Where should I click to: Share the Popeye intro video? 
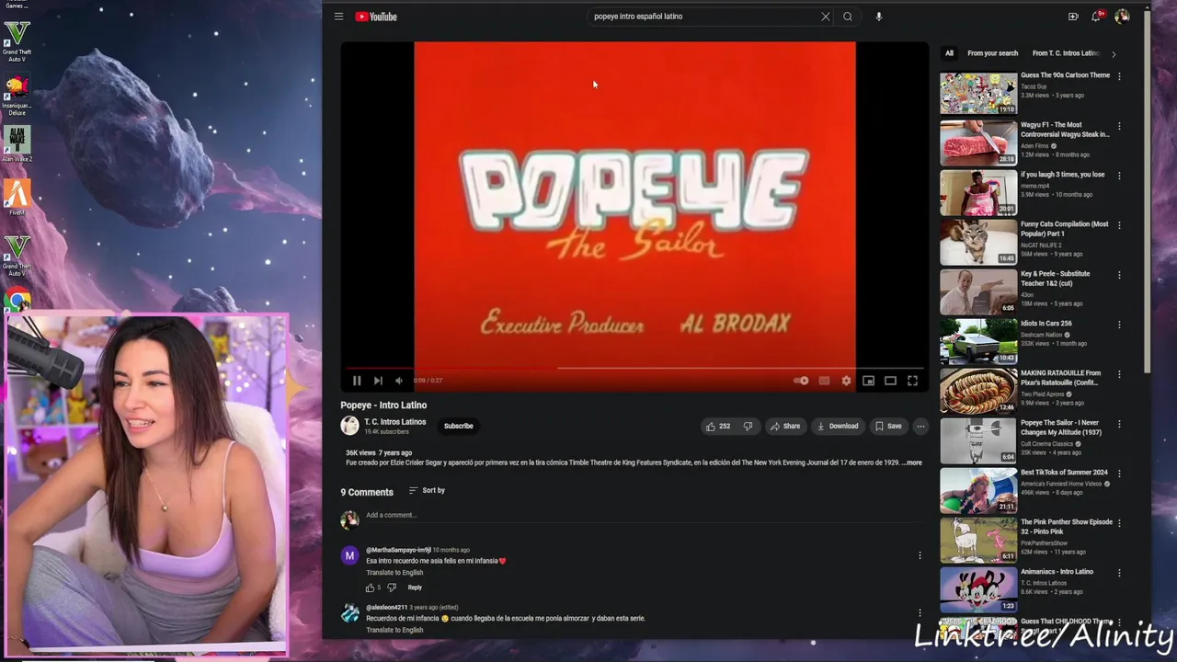click(x=785, y=426)
